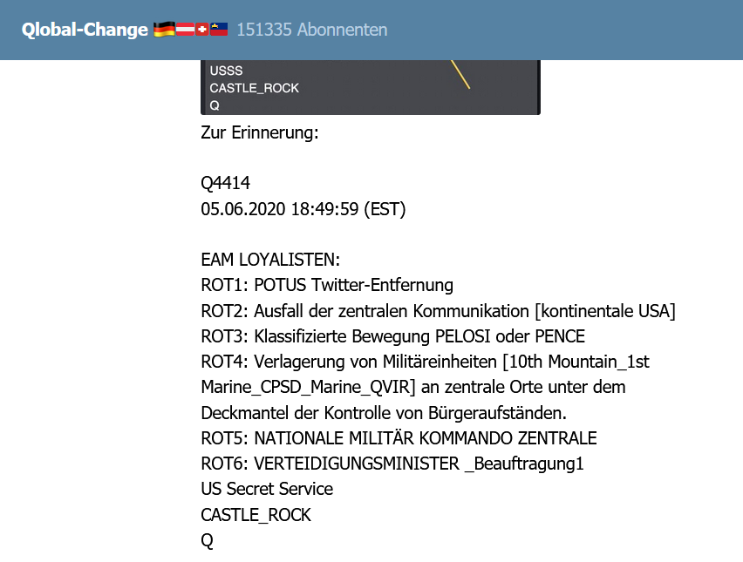Image resolution: width=743 pixels, height=562 pixels.
Task: Click the Austrian flag icon
Action: click(x=186, y=30)
